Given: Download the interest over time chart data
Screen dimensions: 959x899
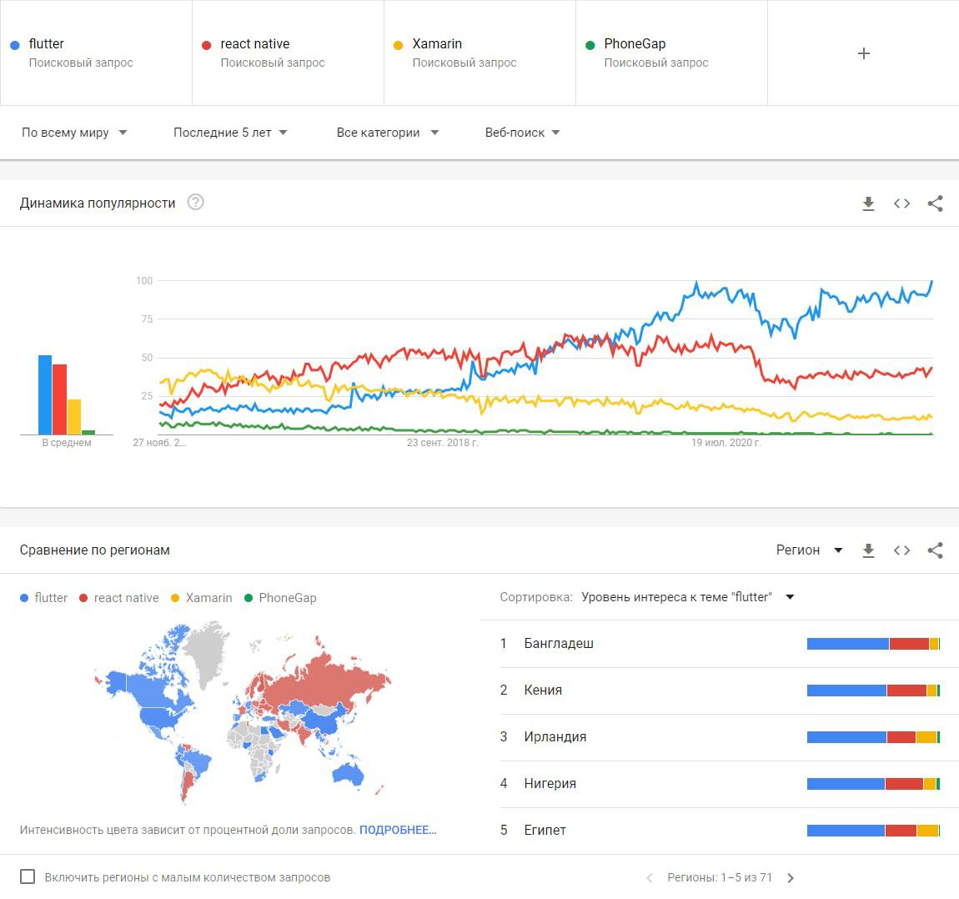Looking at the screenshot, I should 868,203.
